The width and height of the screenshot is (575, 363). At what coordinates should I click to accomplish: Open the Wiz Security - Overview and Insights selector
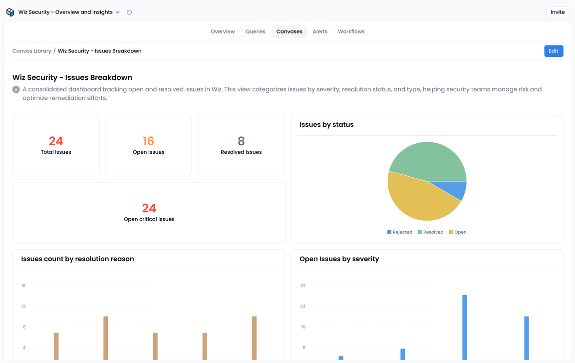(x=66, y=12)
